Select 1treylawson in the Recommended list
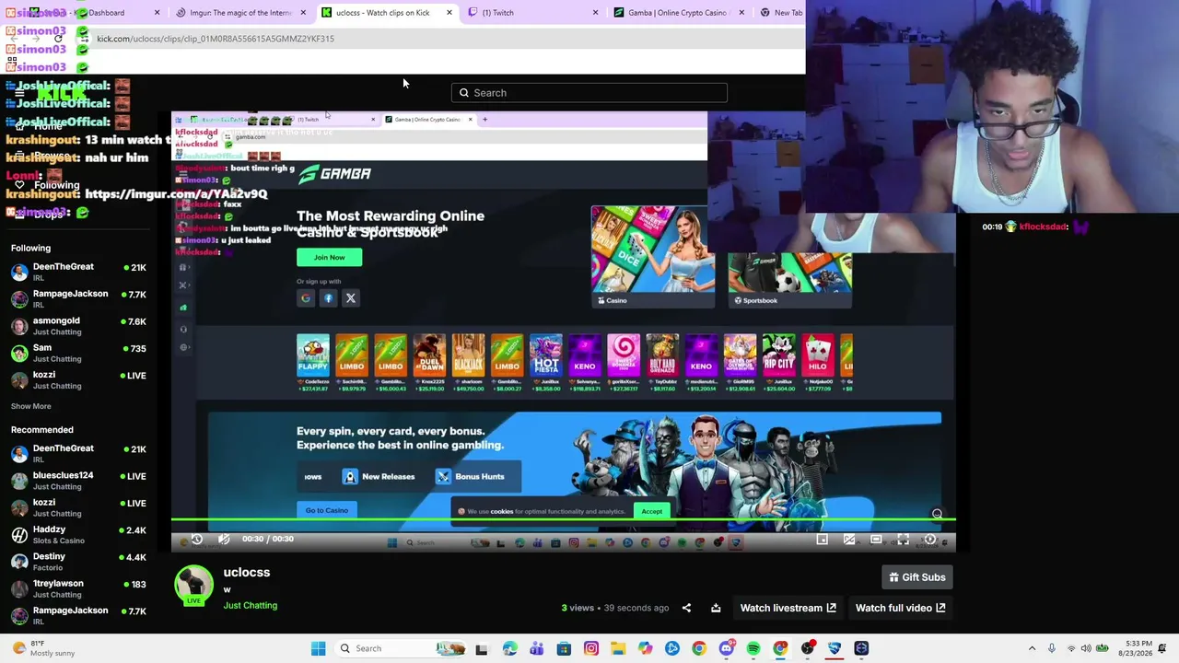Viewport: 1179px width, 663px height. (x=79, y=588)
